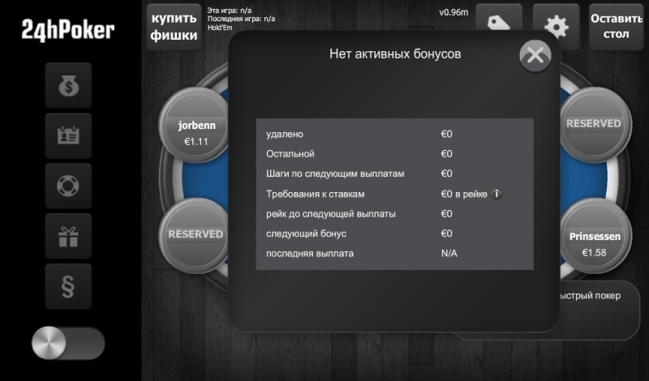Viewport: 649px width, 381px height.
Task: Click the последняя выплата label
Action: pos(310,254)
